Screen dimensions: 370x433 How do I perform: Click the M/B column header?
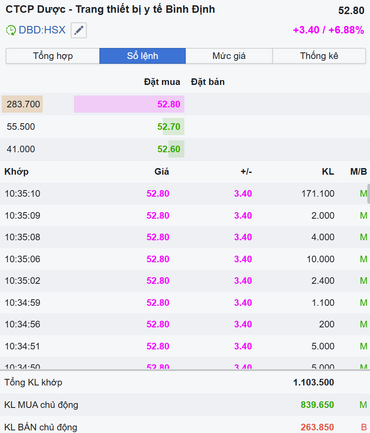coord(359,172)
